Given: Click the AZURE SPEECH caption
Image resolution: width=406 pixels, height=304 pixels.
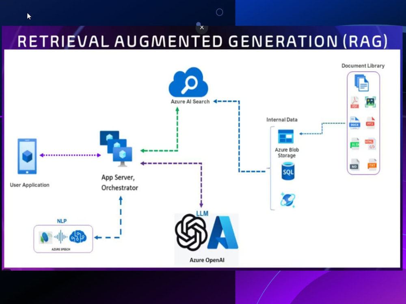Looking at the screenshot, I should tap(61, 249).
